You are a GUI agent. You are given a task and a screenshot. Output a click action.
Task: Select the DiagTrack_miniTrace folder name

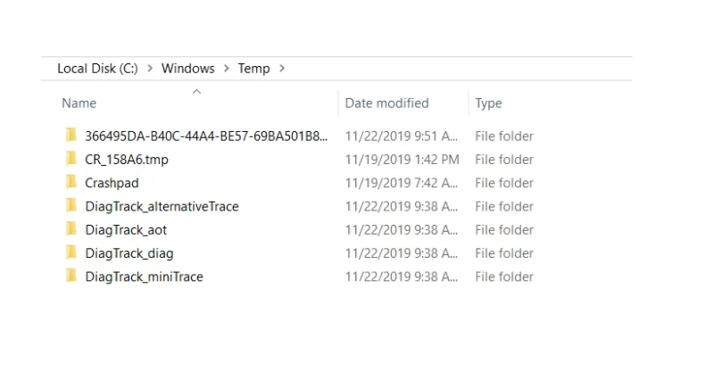pos(144,277)
